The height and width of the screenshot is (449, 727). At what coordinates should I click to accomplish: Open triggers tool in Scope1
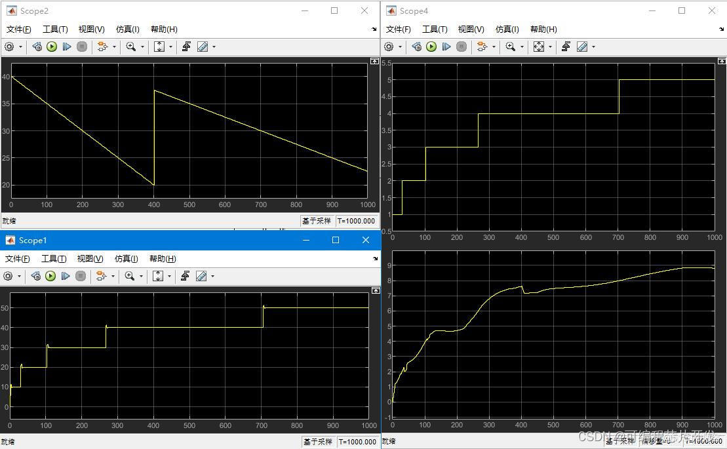[185, 276]
